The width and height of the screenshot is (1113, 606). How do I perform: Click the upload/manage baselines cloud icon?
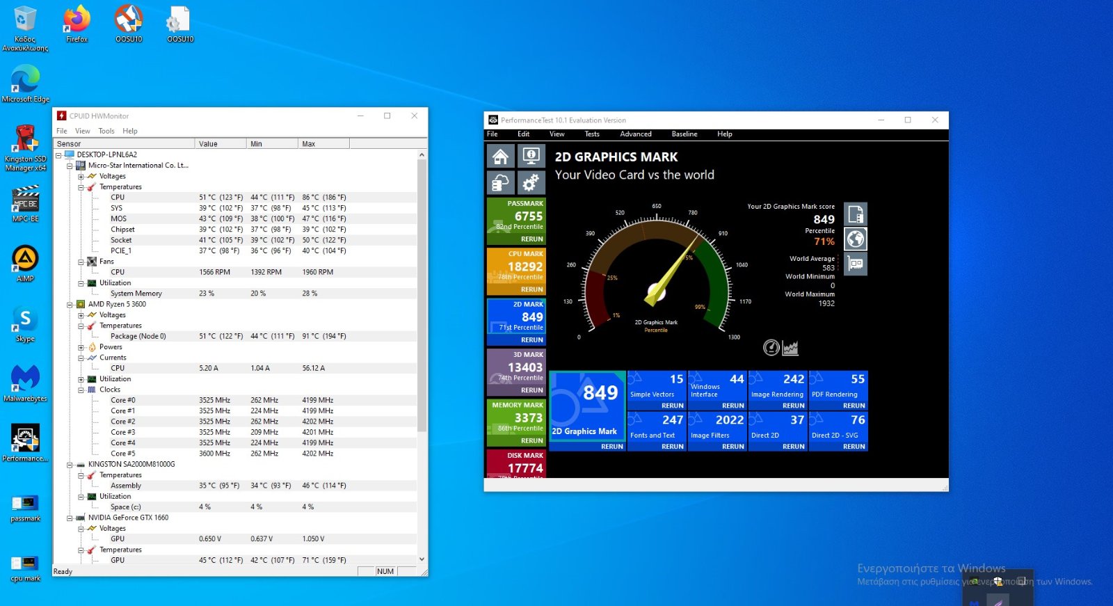(500, 183)
